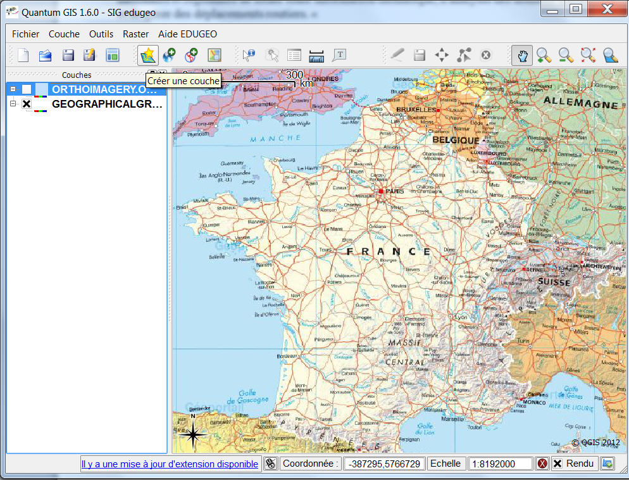Click the Save project floppy disk icon
Screen dimensions: 629x480
[x=68, y=55]
